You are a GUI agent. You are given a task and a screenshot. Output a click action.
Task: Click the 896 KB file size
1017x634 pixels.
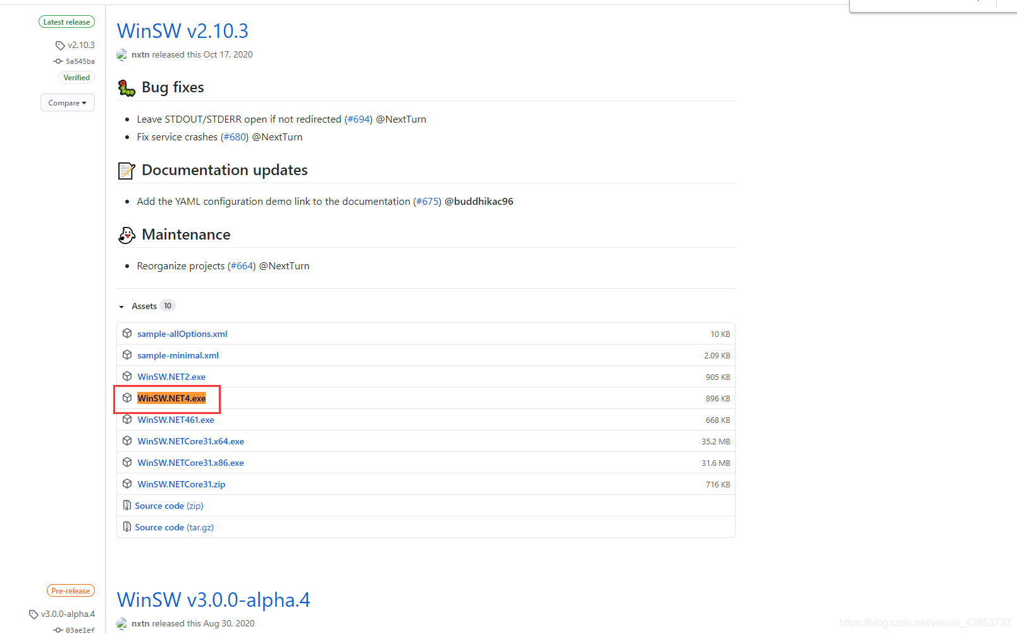pyautogui.click(x=718, y=399)
